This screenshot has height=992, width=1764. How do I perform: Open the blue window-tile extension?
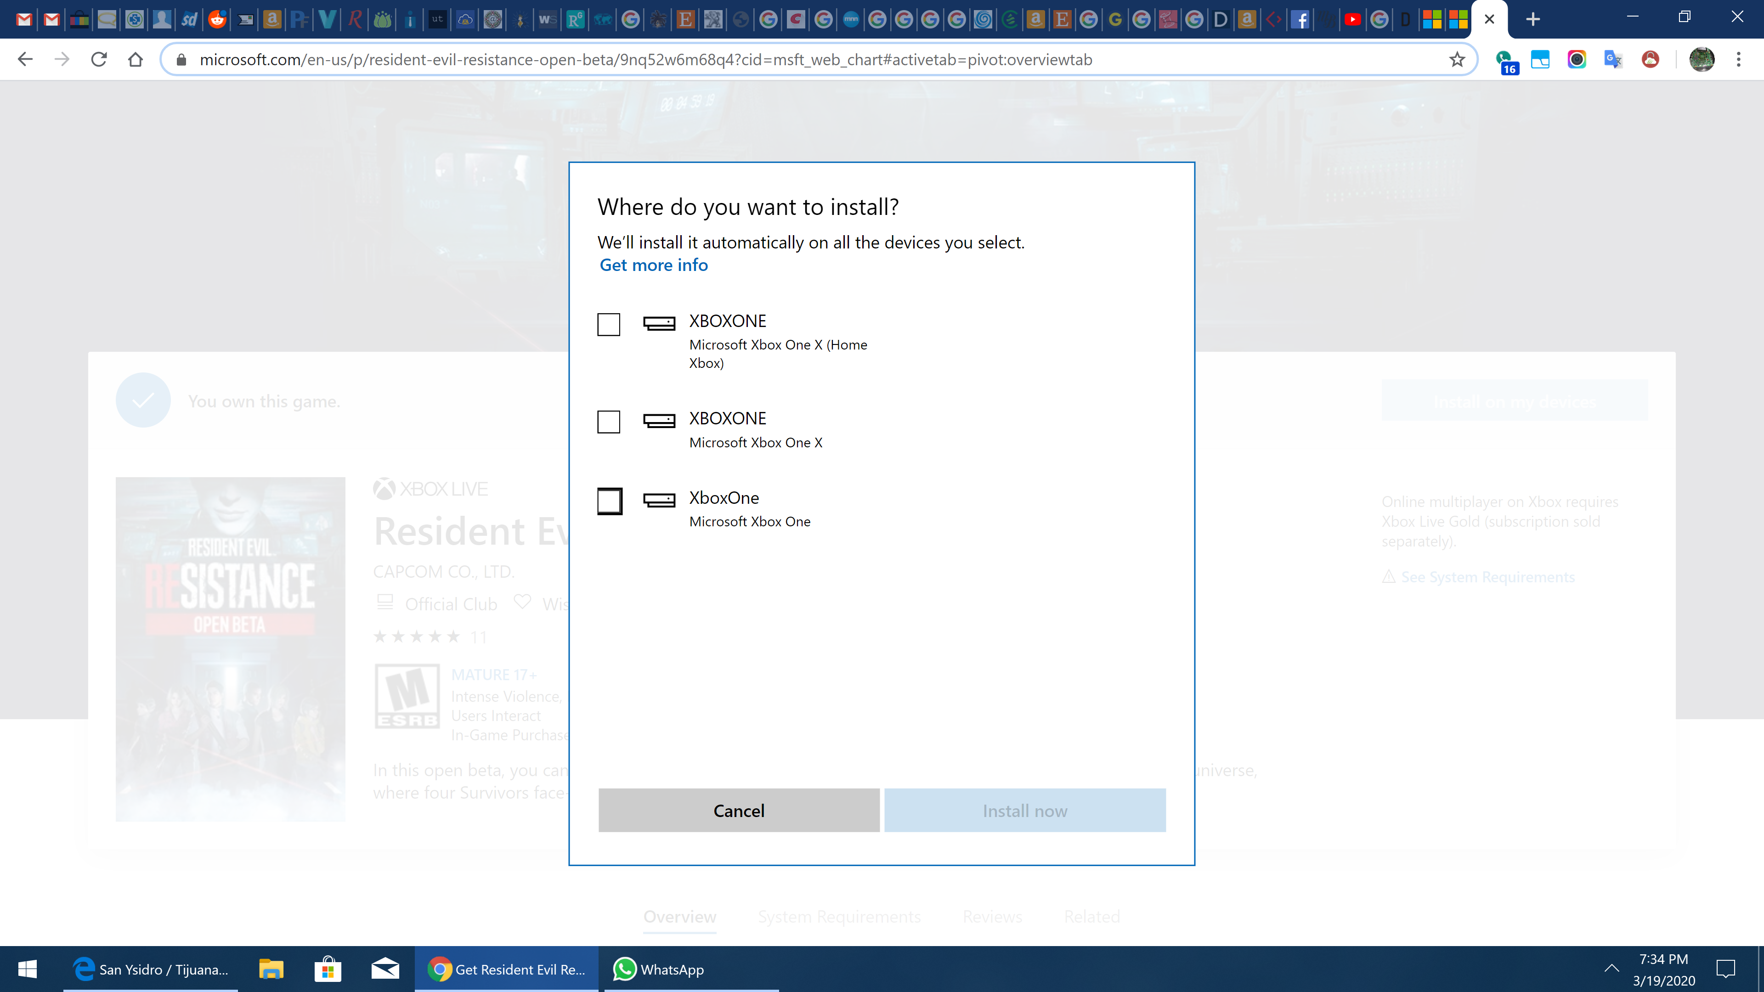1540,60
